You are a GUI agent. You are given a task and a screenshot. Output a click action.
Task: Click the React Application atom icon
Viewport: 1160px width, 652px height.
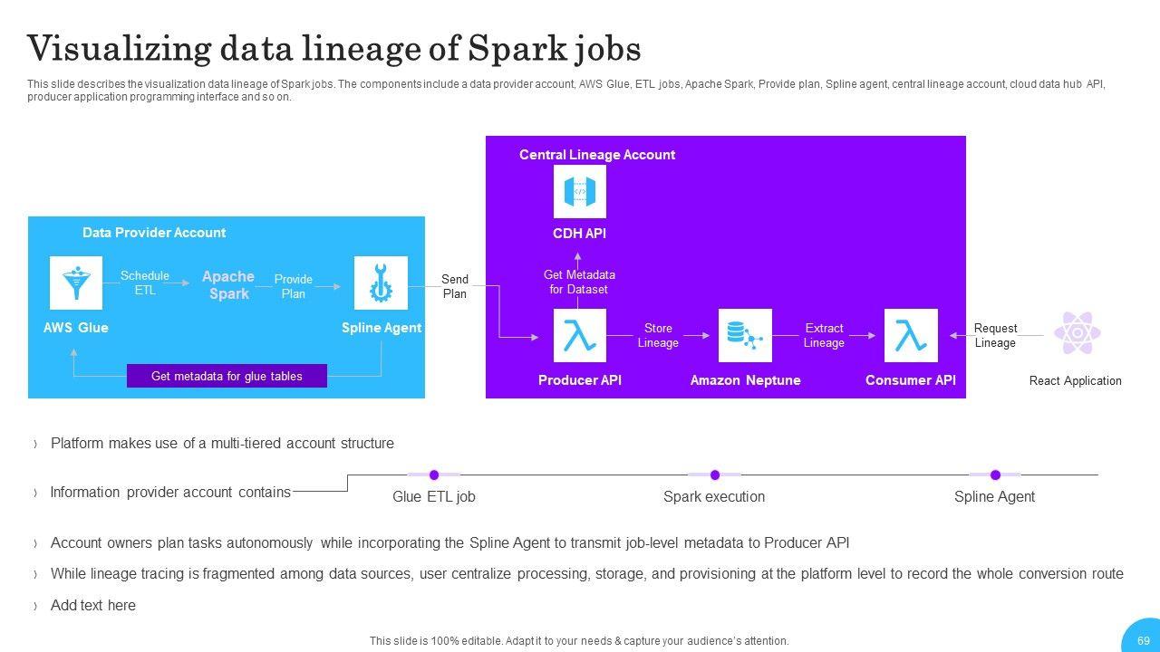pyautogui.click(x=1077, y=334)
